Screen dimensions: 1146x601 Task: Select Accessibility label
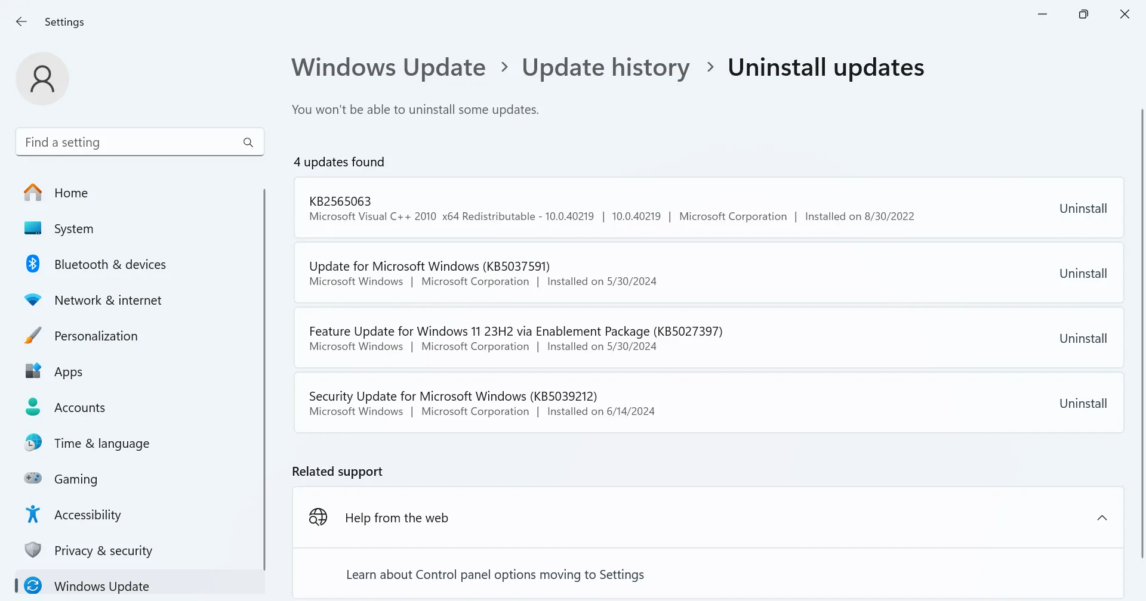[x=87, y=515]
